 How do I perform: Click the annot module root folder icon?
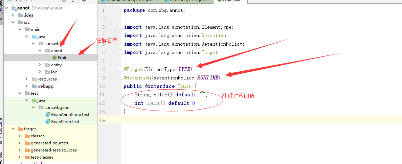[x=14, y=8]
